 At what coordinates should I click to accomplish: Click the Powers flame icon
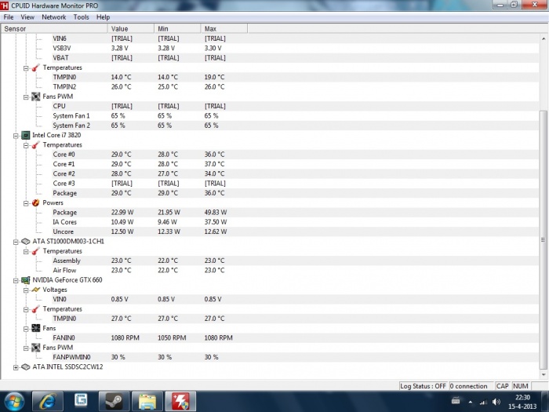[x=36, y=202]
